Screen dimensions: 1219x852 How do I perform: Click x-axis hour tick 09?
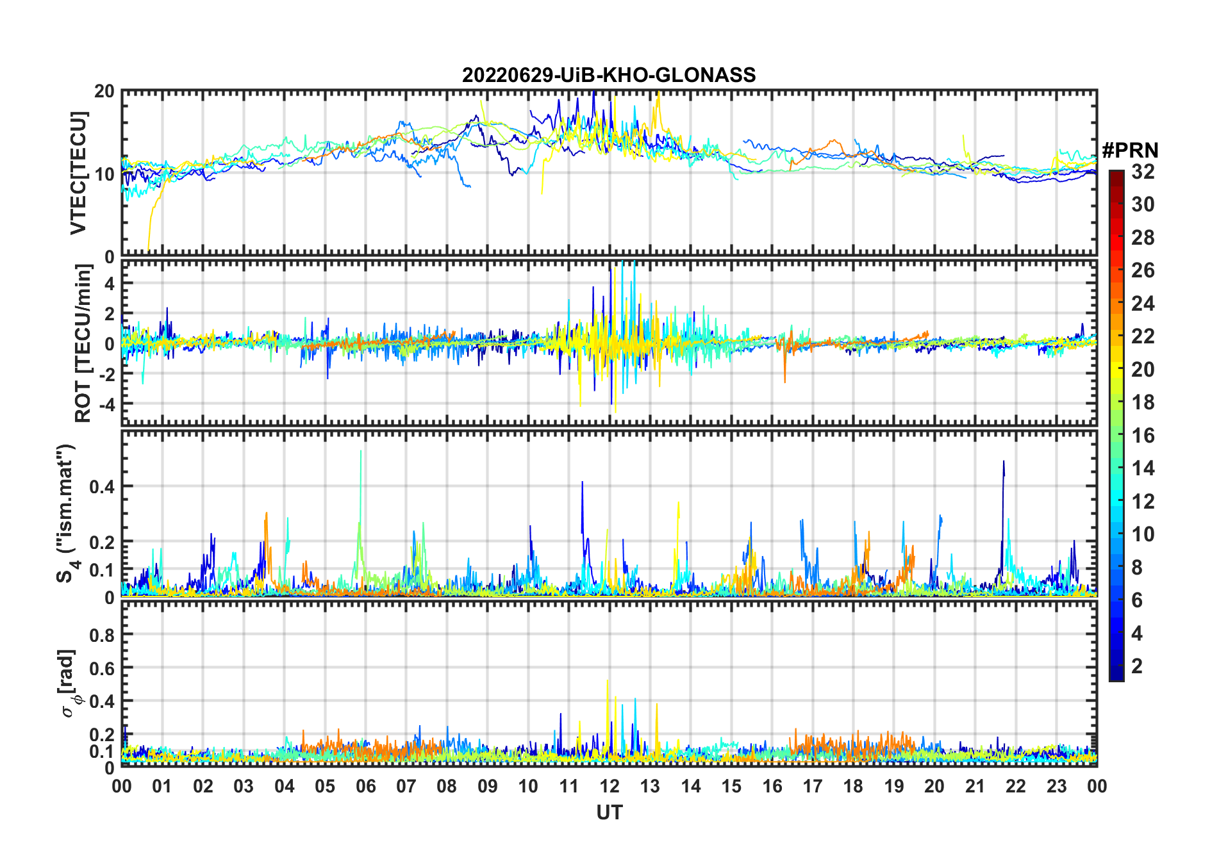pos(488,786)
